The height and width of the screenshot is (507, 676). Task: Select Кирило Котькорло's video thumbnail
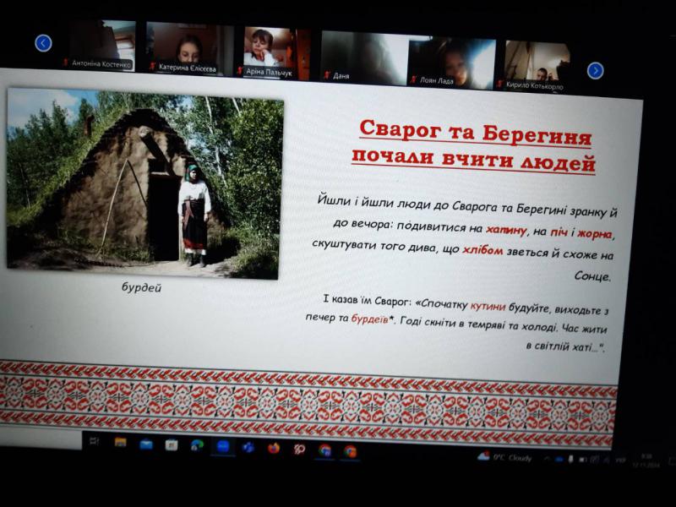click(537, 66)
